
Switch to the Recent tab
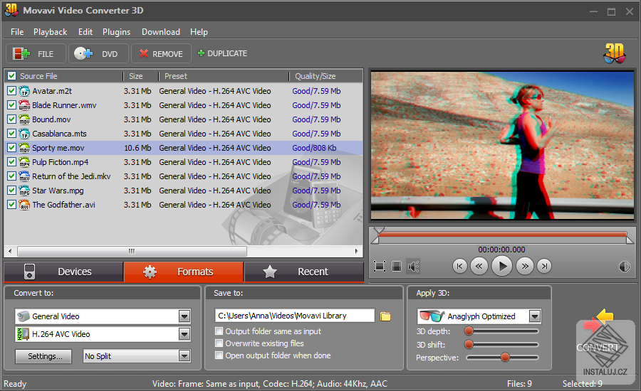[x=303, y=272]
